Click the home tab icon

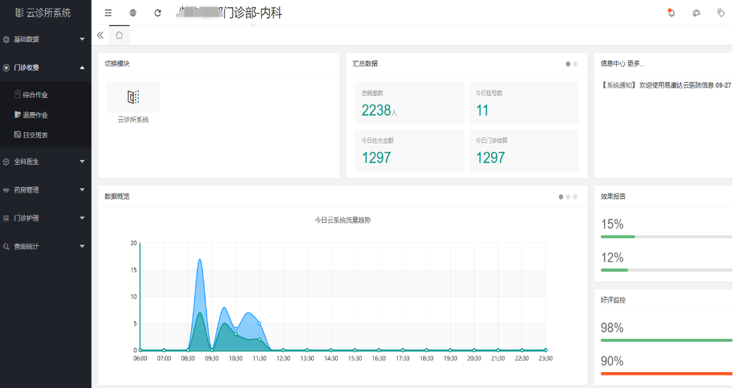(x=119, y=35)
